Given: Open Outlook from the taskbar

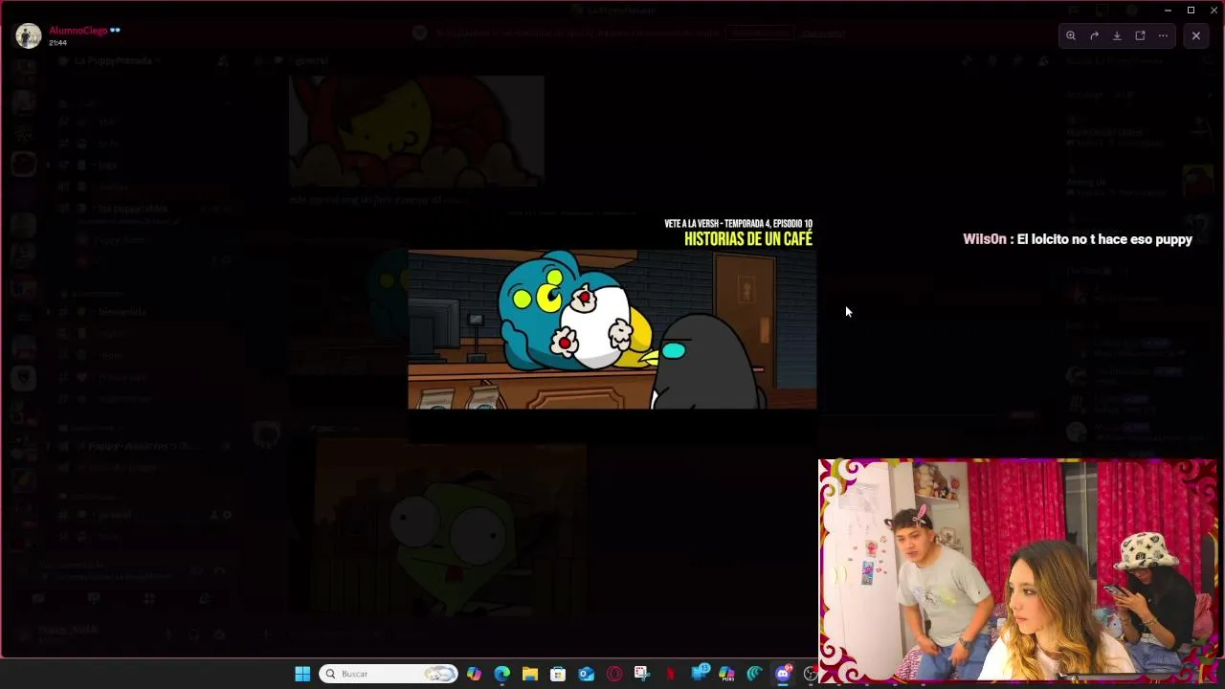Looking at the screenshot, I should tap(587, 674).
